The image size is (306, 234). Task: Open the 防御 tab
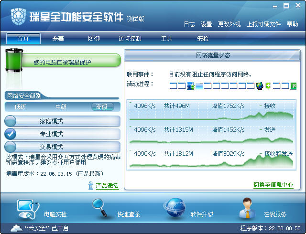[94, 39]
